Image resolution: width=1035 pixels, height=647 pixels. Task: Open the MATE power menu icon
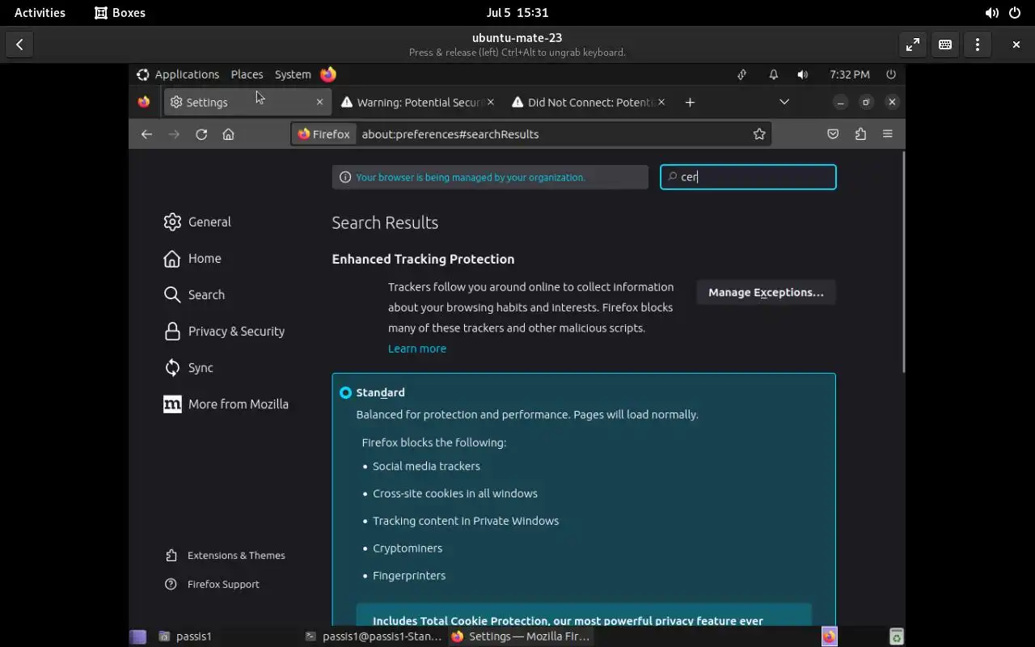pyautogui.click(x=891, y=74)
